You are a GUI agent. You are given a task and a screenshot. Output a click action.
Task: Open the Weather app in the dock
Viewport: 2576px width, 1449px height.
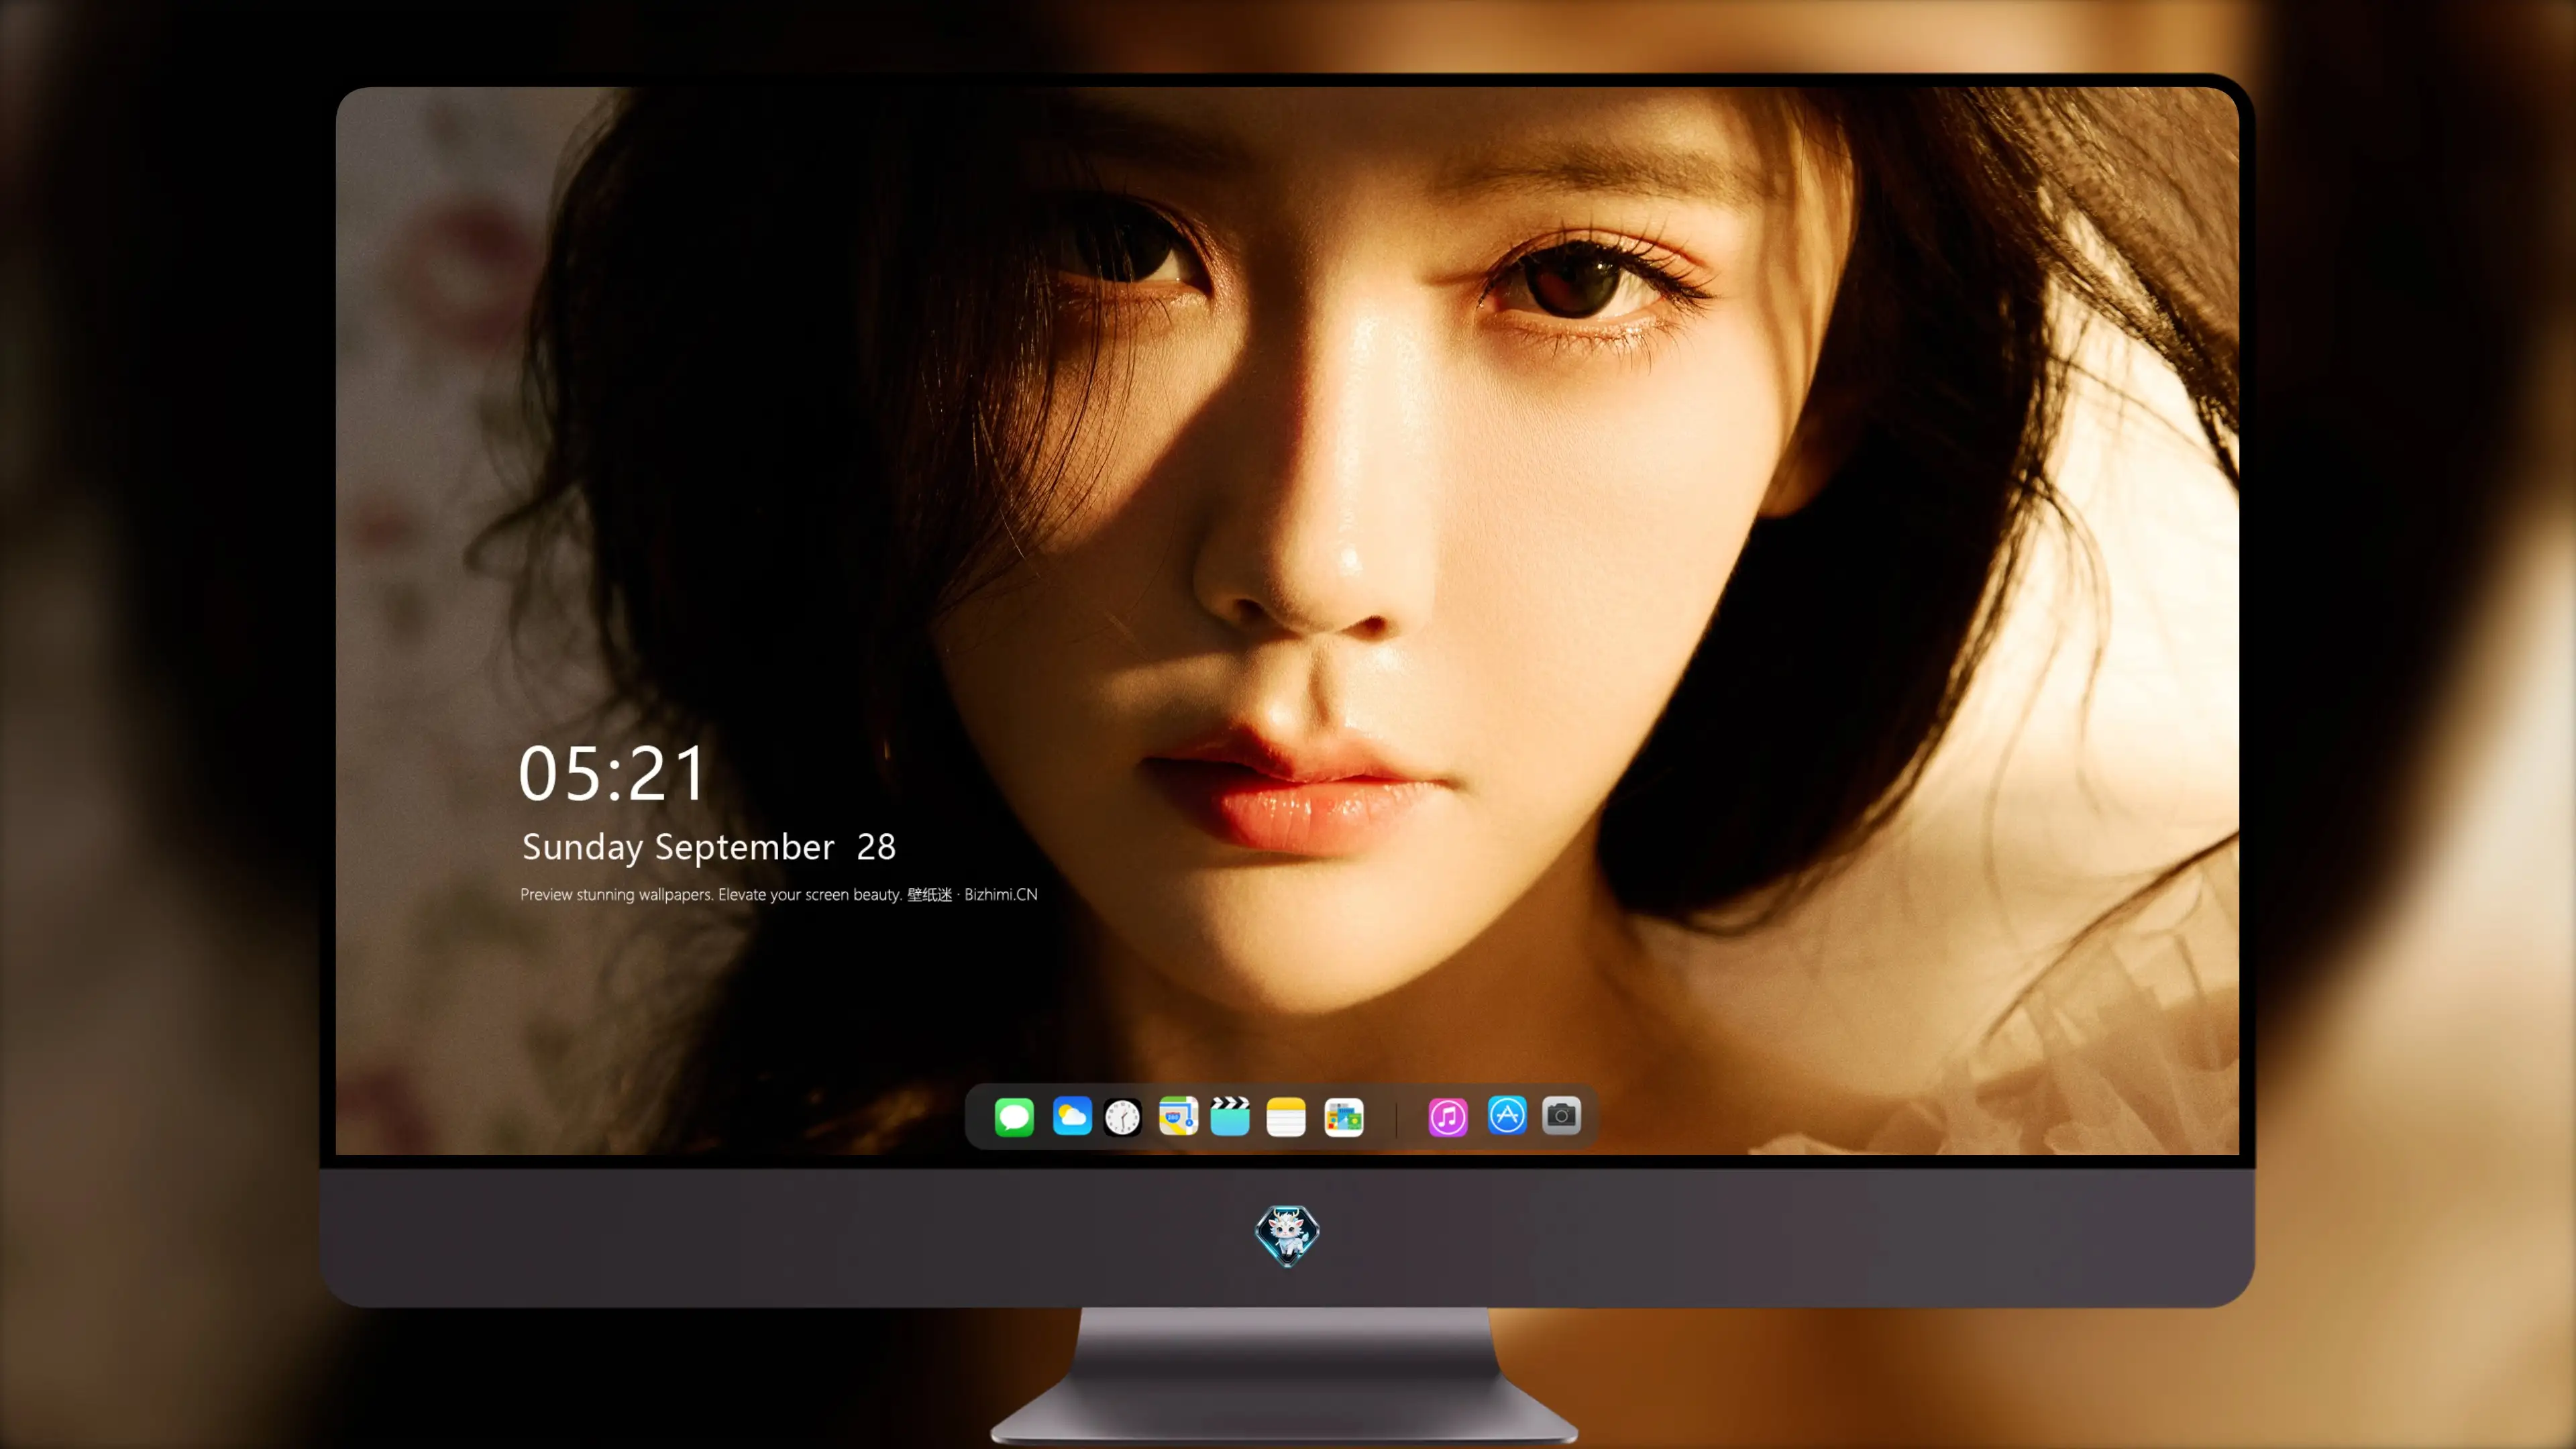[1071, 1116]
